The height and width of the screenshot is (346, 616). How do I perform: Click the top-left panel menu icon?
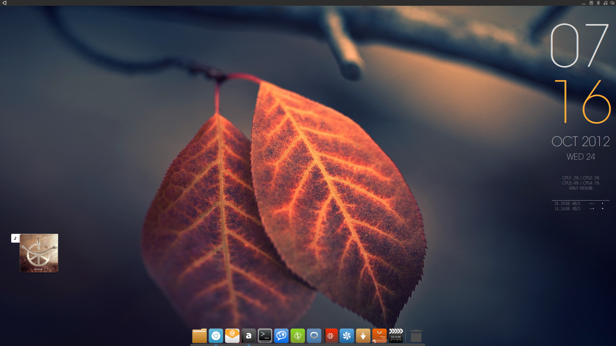coord(4,3)
